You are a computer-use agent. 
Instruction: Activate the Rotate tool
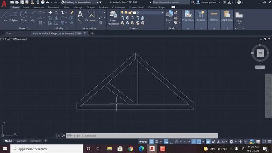(x=57, y=13)
